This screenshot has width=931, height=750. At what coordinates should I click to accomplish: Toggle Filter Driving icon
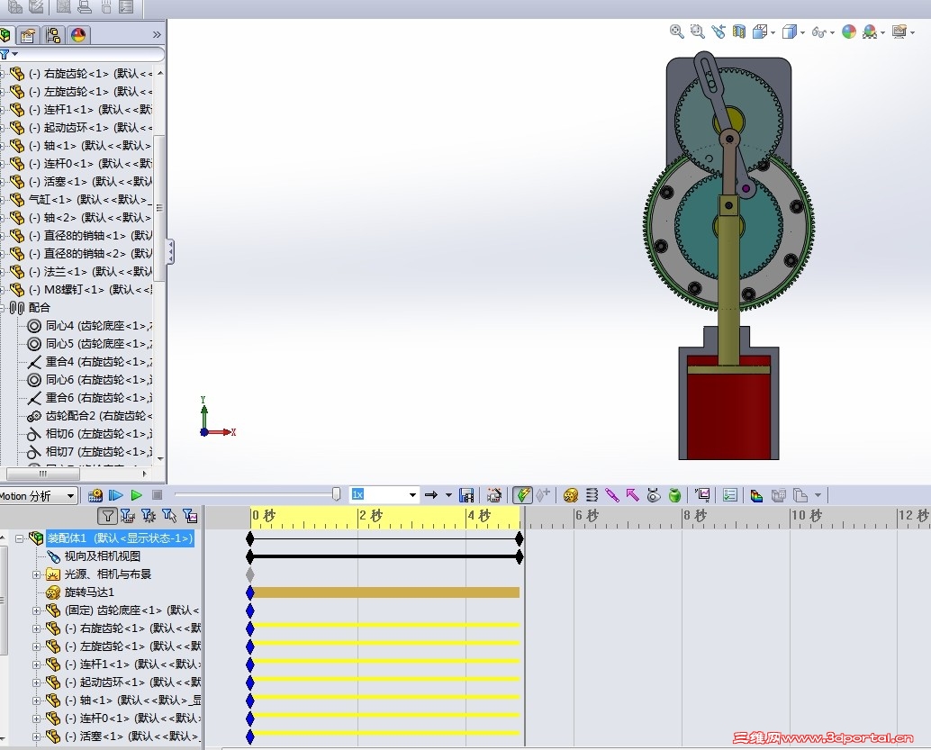[149, 516]
